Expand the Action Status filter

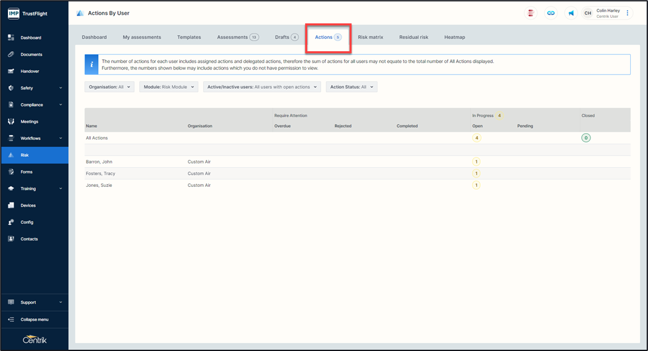[351, 87]
